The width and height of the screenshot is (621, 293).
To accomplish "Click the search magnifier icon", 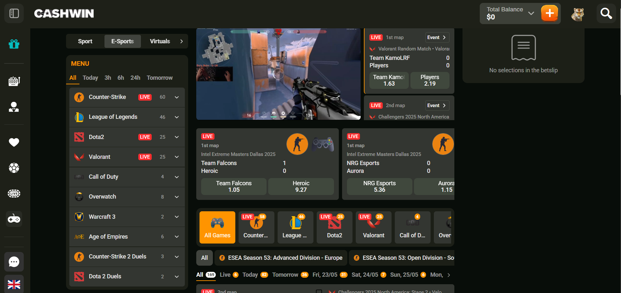I will tap(606, 13).
